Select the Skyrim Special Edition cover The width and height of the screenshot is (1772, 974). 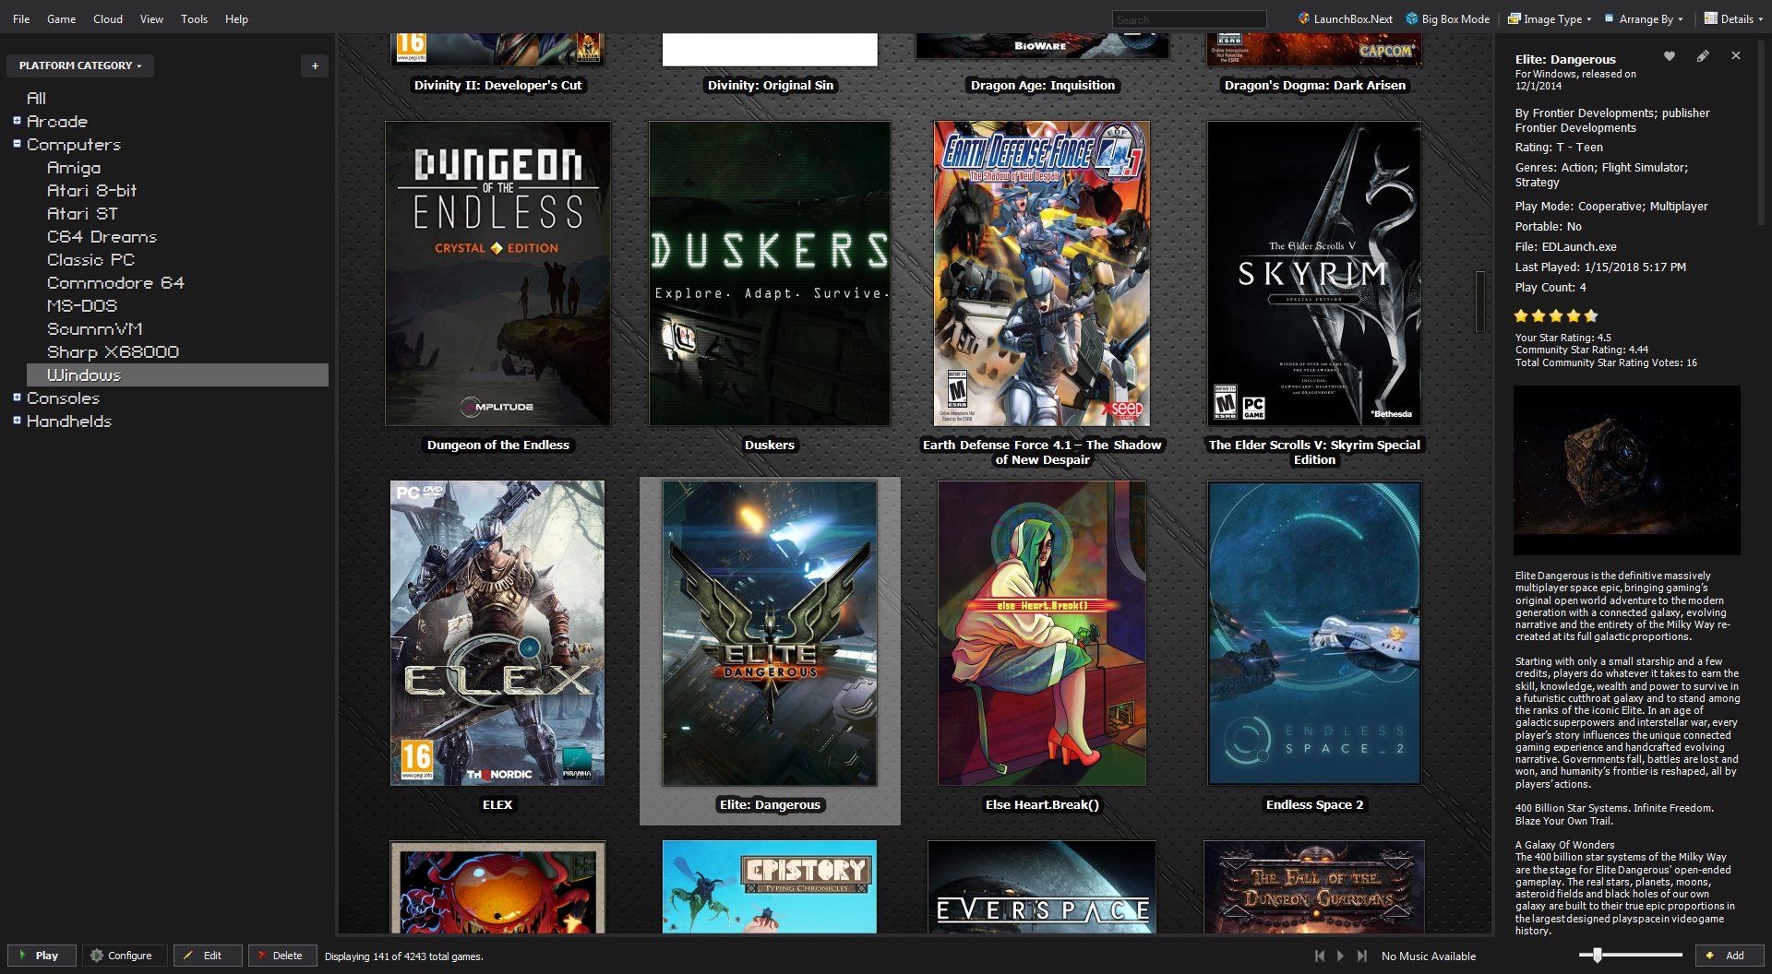(x=1314, y=273)
